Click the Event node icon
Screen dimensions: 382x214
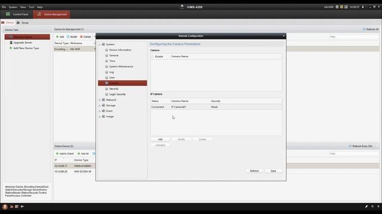click(103, 111)
